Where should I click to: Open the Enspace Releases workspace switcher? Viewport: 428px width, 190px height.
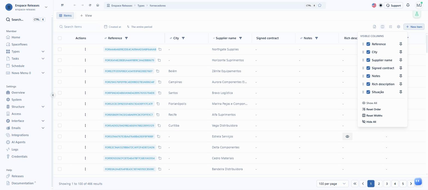point(26,7)
